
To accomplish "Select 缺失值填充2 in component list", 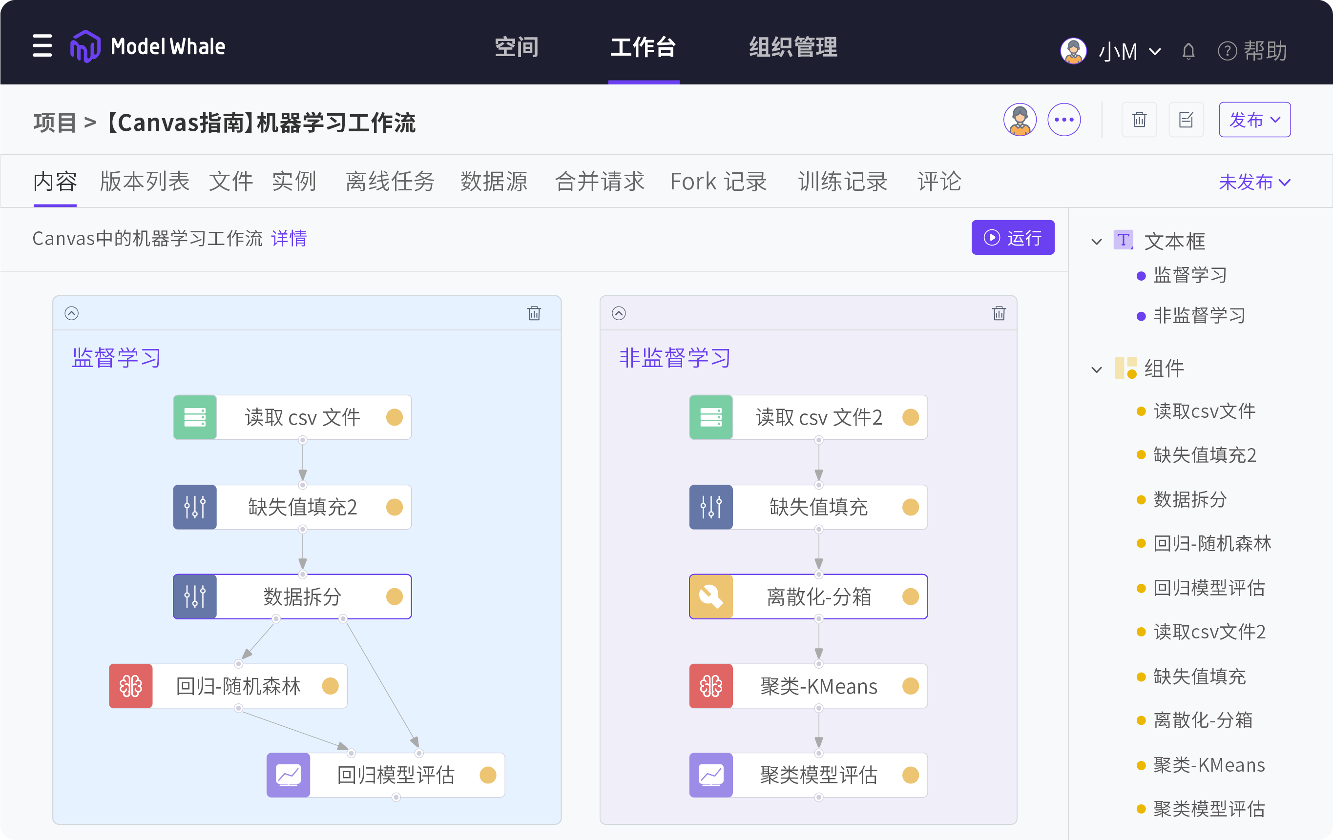I will [1205, 455].
